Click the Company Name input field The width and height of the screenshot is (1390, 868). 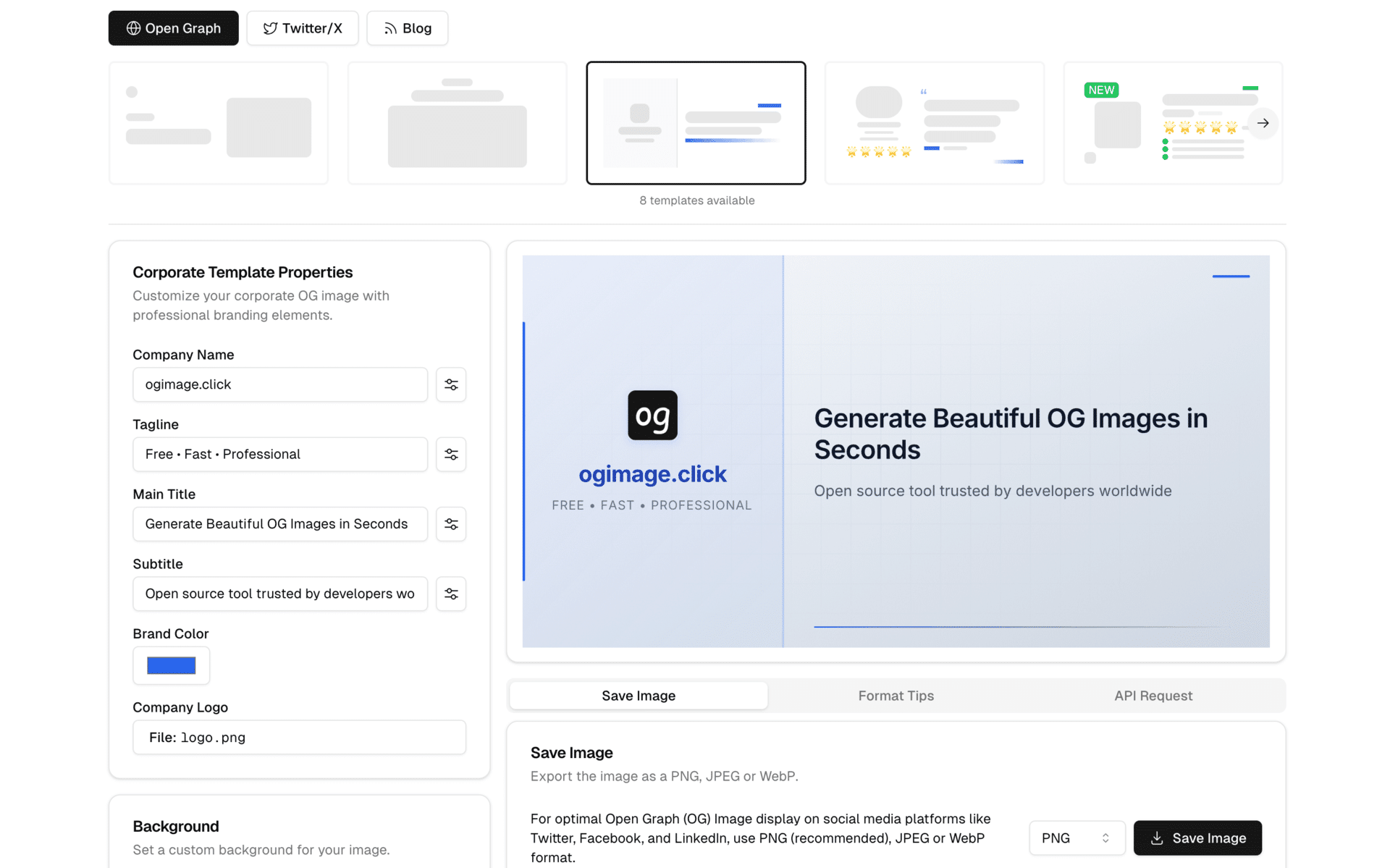tap(280, 384)
